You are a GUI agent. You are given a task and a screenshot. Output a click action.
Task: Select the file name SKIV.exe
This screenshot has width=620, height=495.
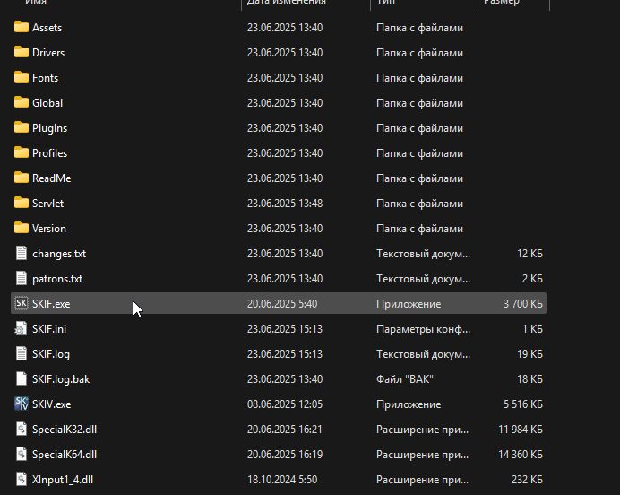pyautogui.click(x=51, y=404)
